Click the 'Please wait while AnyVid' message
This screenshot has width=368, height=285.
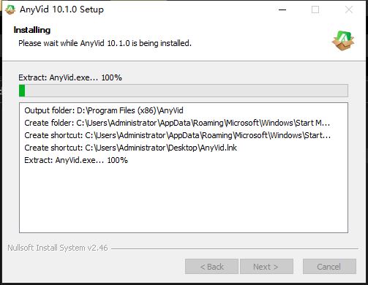(105, 43)
